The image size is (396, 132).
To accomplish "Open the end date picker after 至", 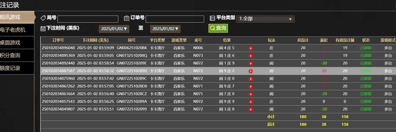I will [x=165, y=29].
